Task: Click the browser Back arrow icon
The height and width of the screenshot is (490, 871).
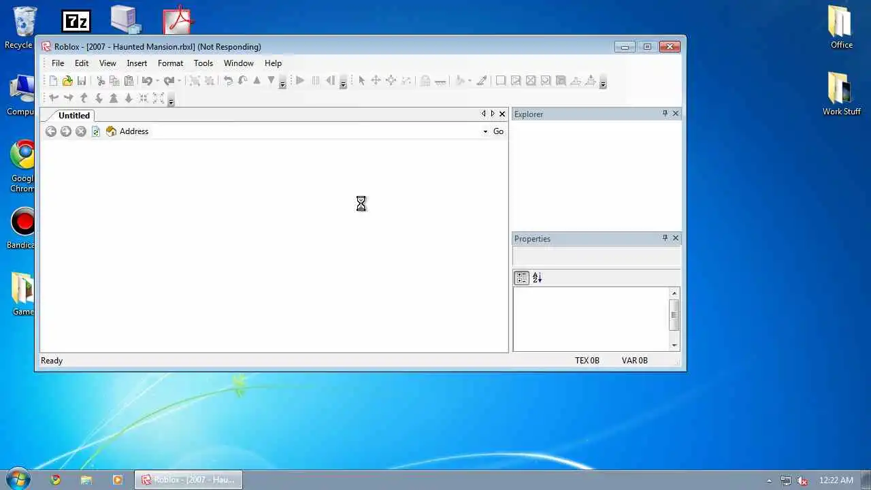Action: point(51,131)
